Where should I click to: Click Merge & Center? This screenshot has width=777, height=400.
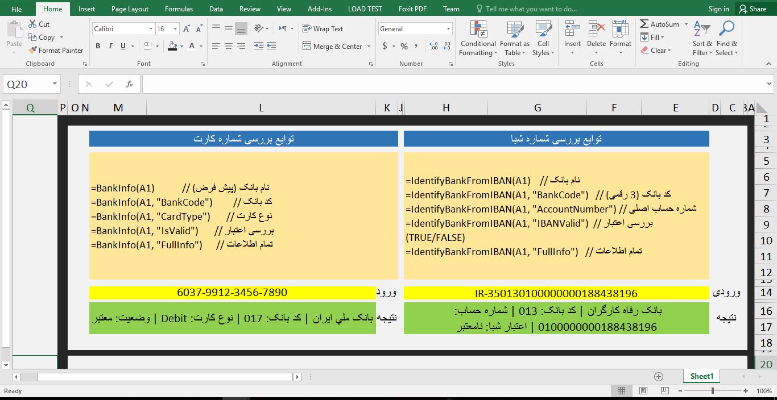click(x=333, y=46)
